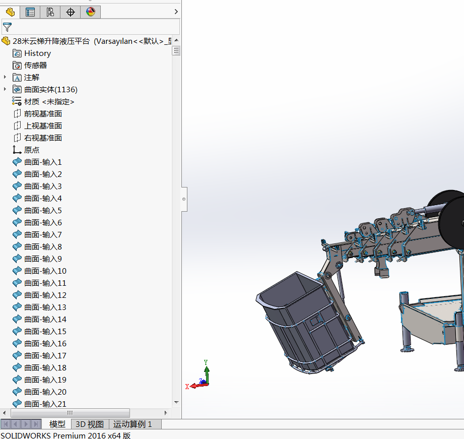
Task: Click the tree's vertical scroll down arrow
Action: coord(176,402)
